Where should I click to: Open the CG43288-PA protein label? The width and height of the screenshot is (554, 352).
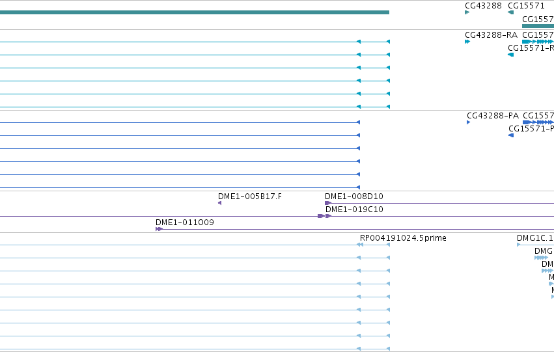[x=493, y=116]
